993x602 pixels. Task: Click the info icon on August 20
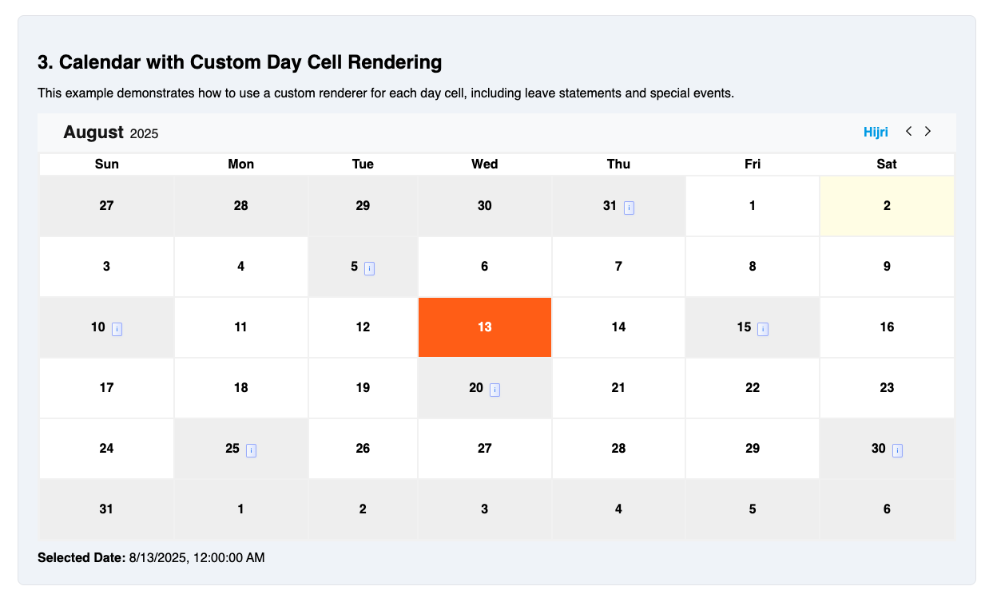coord(495,390)
